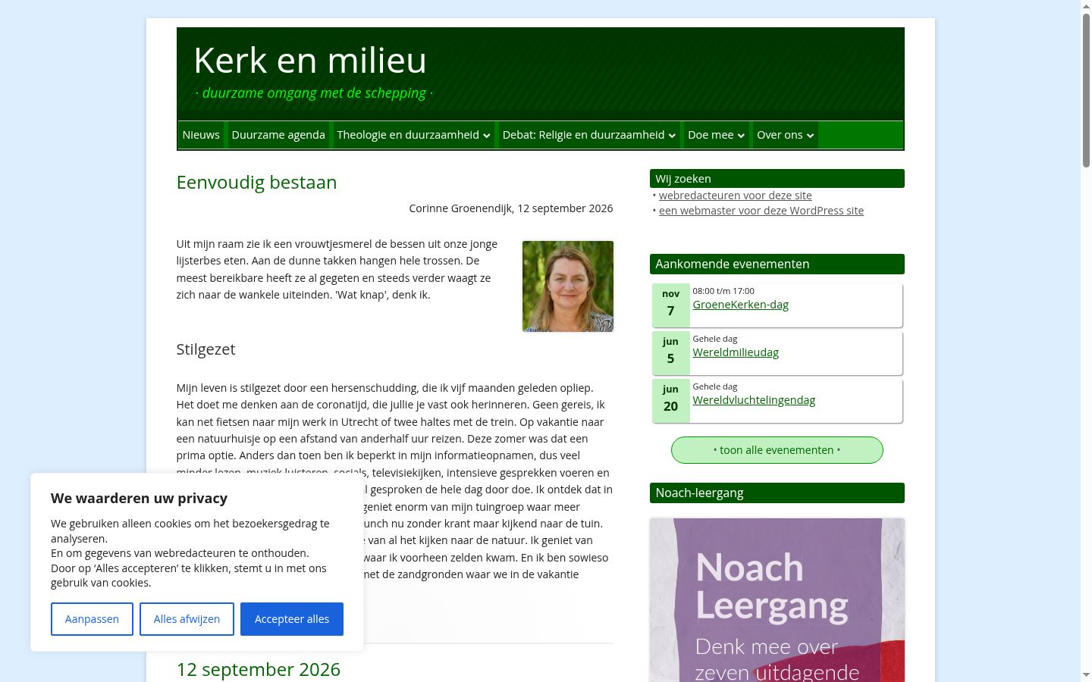1092x682 pixels.
Task: Expand the Debat: Religie en duurzaamheid dropdown
Action: point(588,135)
